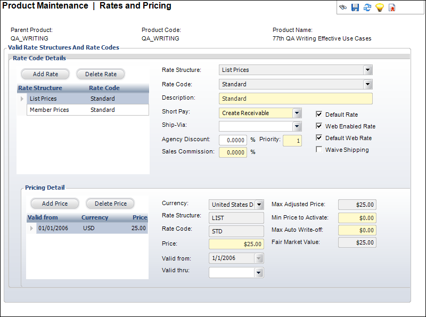Click the Priority value field
The width and height of the screenshot is (426, 317).
tap(292, 140)
